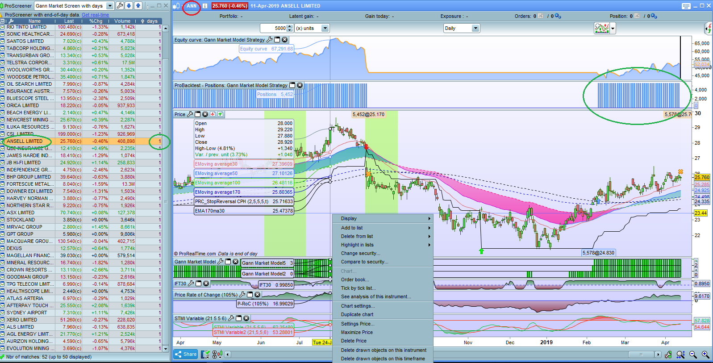Click the screener list scrollbar down arrow
This screenshot has height=363, width=713.
[166, 348]
